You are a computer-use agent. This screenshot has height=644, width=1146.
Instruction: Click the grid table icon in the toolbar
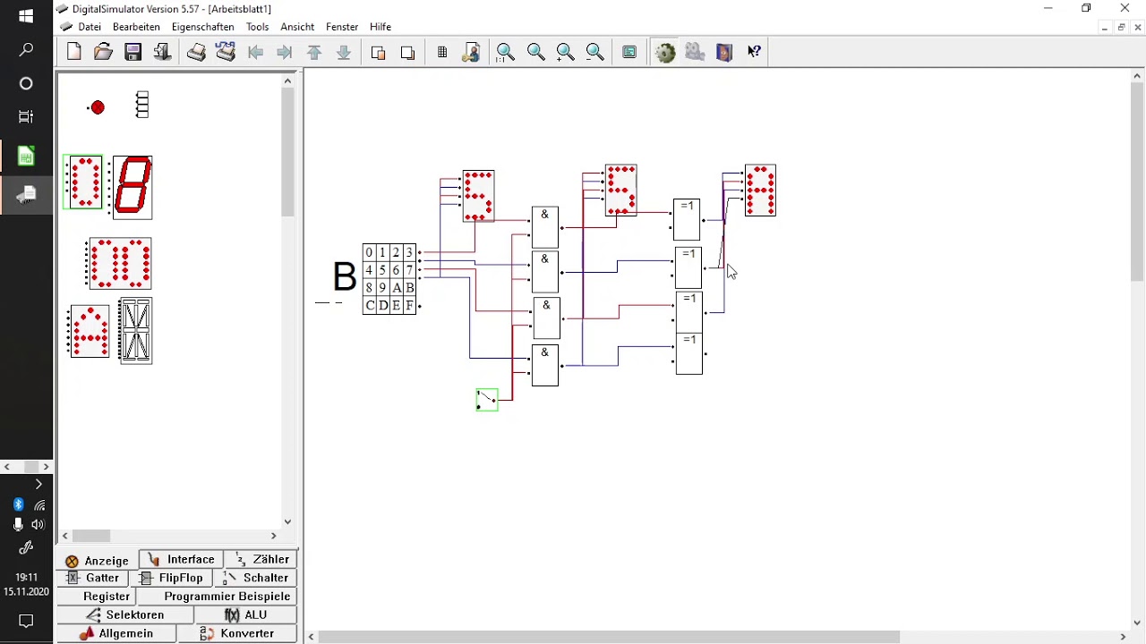[x=442, y=52]
